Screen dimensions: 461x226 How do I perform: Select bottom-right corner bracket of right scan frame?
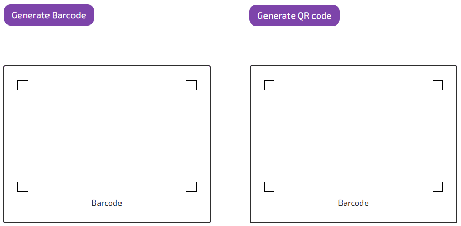439,188
